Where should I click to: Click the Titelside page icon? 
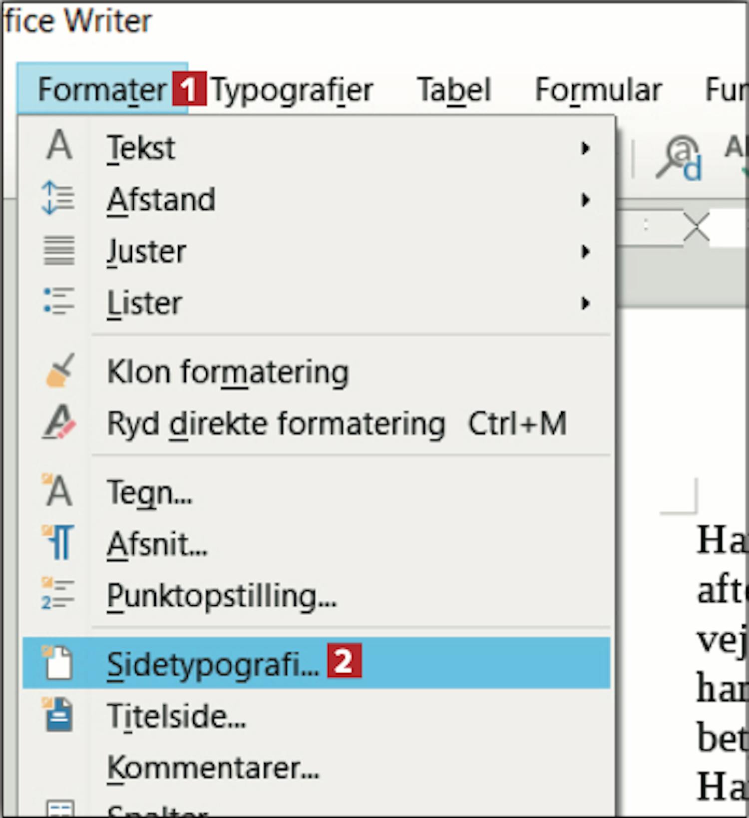tap(59, 715)
